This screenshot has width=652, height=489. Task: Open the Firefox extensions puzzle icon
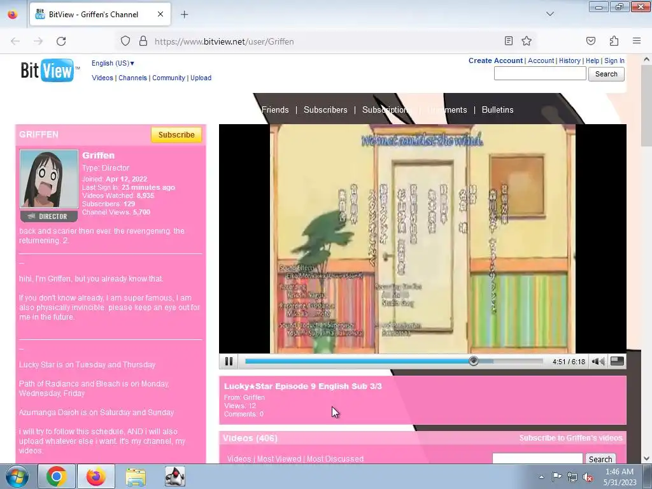(x=614, y=41)
